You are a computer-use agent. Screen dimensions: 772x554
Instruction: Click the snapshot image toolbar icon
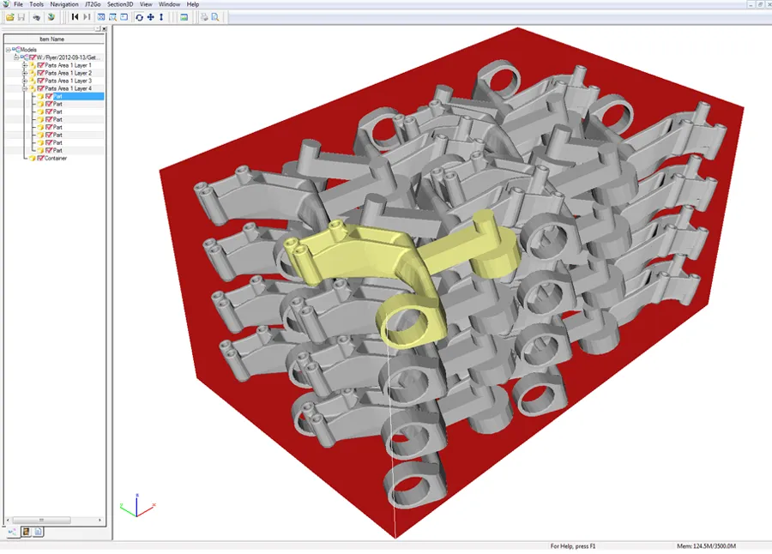tap(184, 16)
